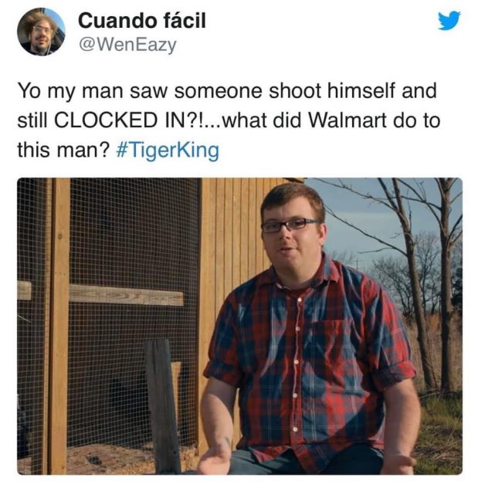Open the #TigerKing hashtag

click(168, 150)
